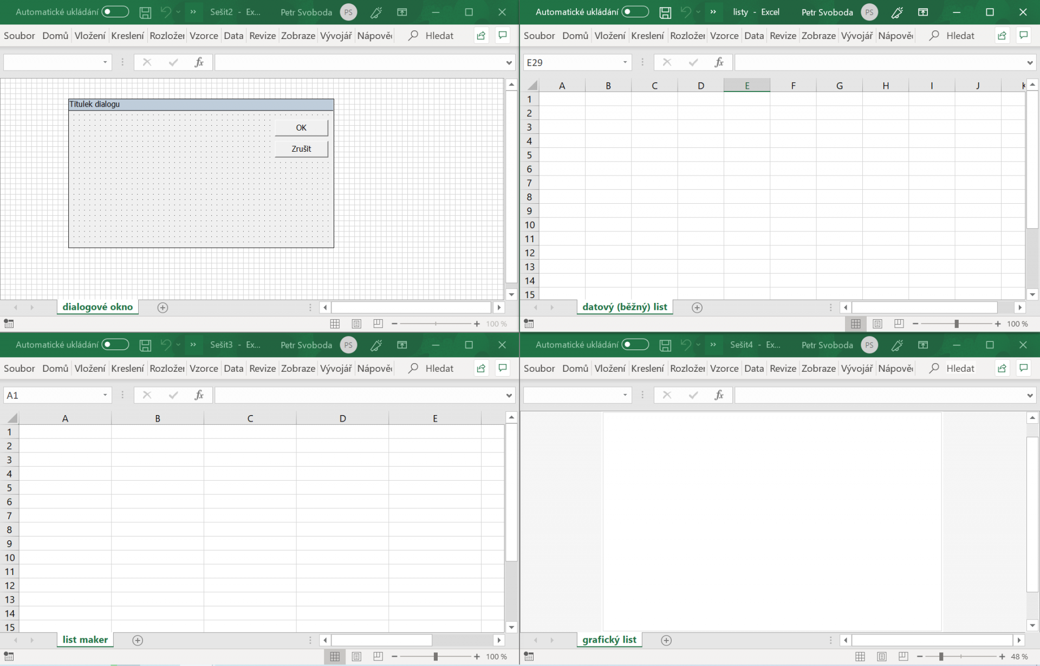Switch to the grafický list sheet tab
Screen dimensions: 1040x666
(609, 639)
